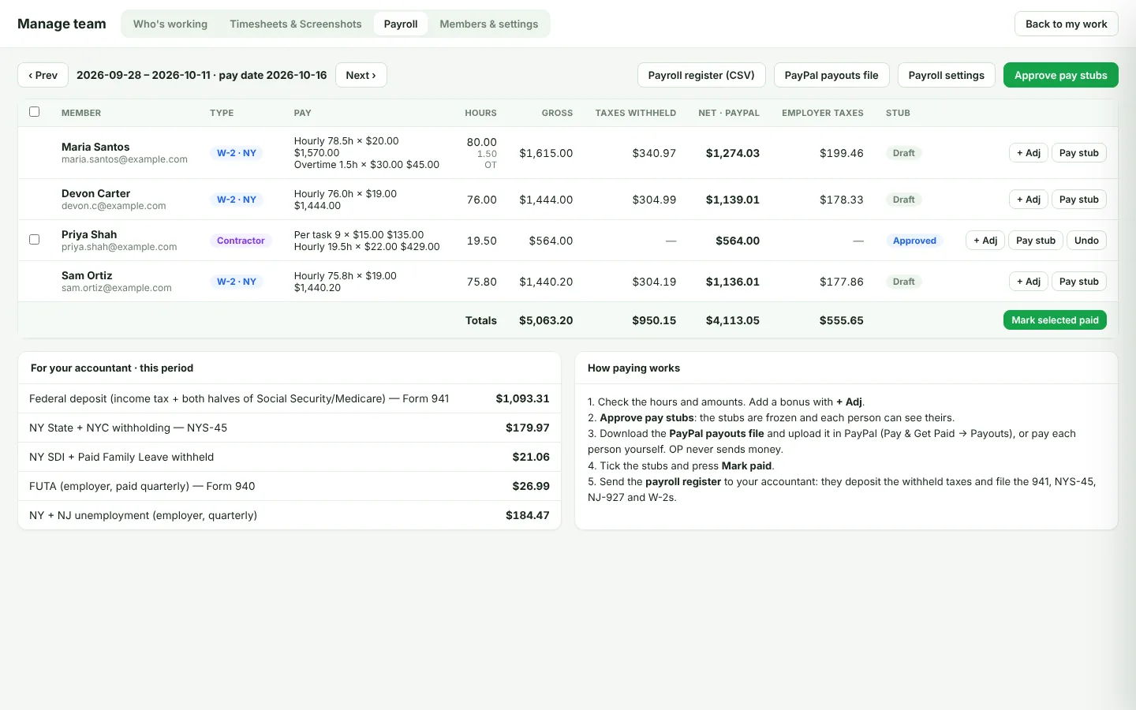Open Payroll settings
Viewport: 1136px width, 710px height.
(x=947, y=75)
